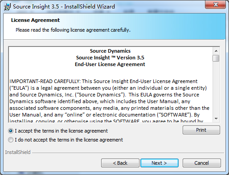Click the license text scroll down arrow

pos(216,118)
